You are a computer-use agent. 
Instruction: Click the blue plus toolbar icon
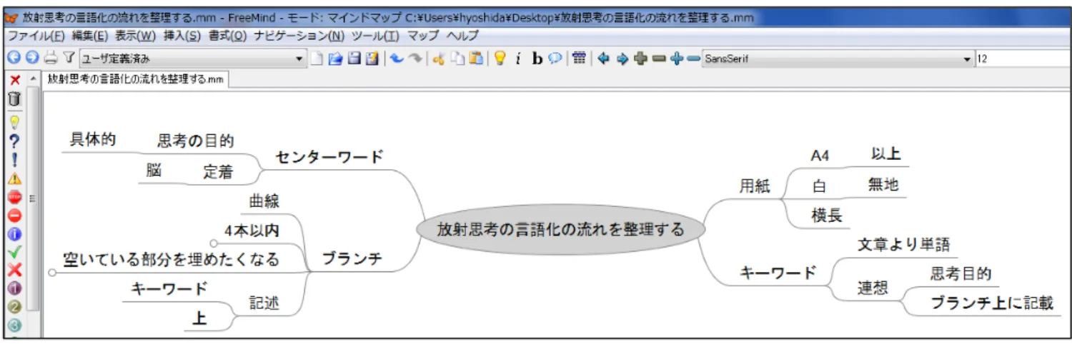click(677, 59)
